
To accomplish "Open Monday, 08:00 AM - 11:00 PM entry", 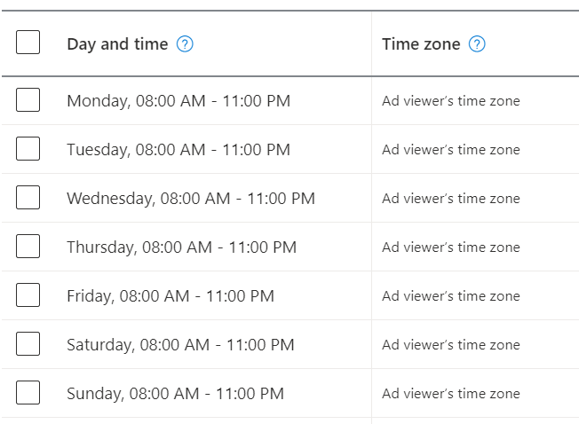I will click(178, 101).
